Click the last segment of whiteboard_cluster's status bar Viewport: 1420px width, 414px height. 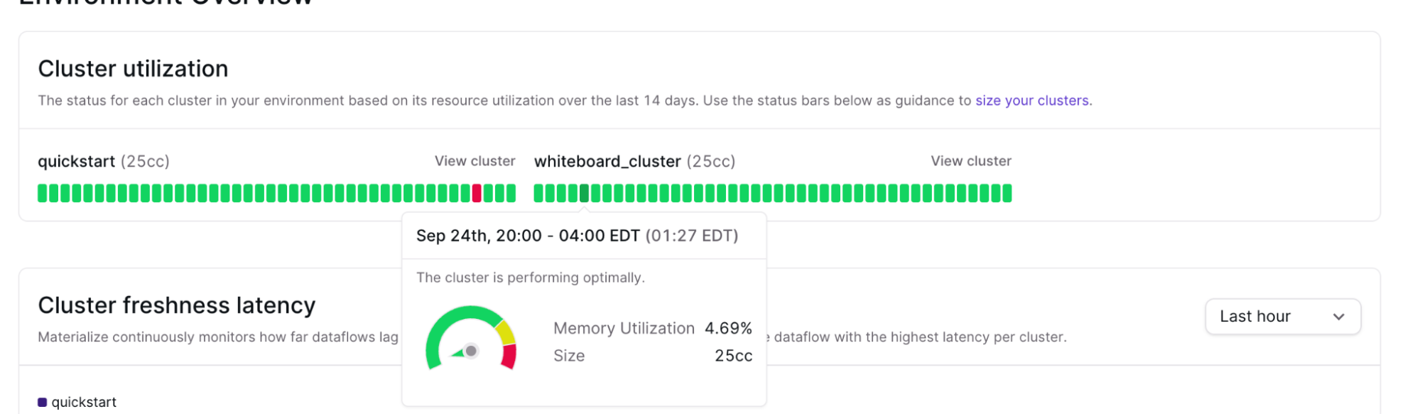[x=1008, y=193]
